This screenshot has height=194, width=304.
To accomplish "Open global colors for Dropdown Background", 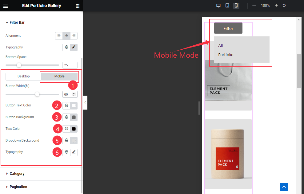I will click(x=66, y=140).
